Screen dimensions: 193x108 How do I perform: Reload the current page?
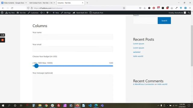(x=12, y=8)
